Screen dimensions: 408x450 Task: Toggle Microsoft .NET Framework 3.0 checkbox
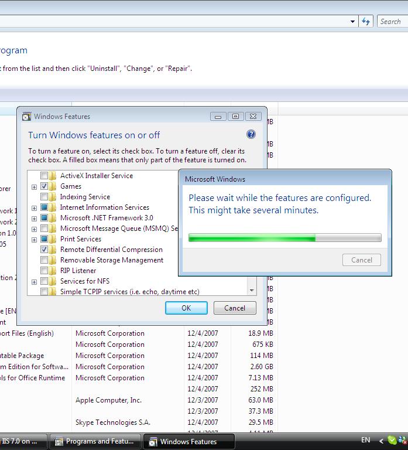coord(44,217)
